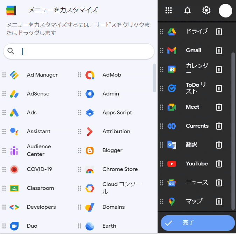Delete Currents using trash icon
The image size is (236, 234).
point(219,126)
